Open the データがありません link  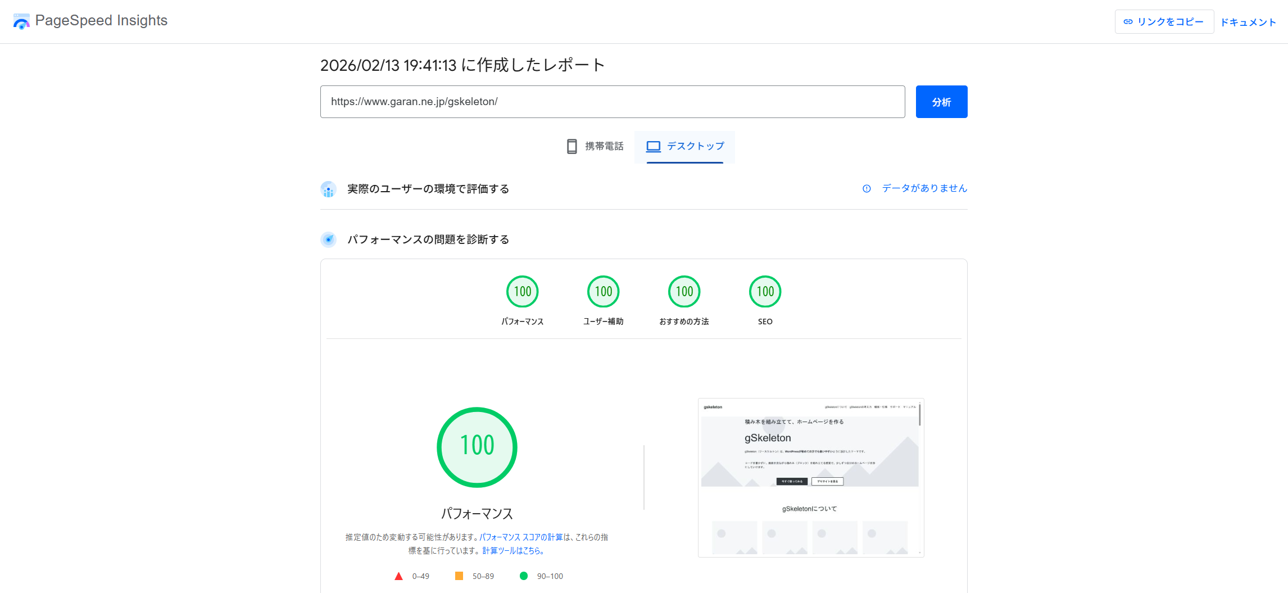[x=924, y=188]
